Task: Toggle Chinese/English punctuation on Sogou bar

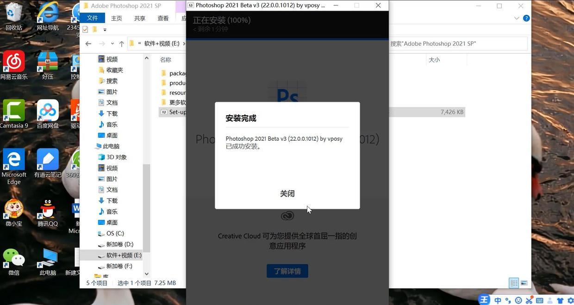Action: pyautogui.click(x=508, y=300)
